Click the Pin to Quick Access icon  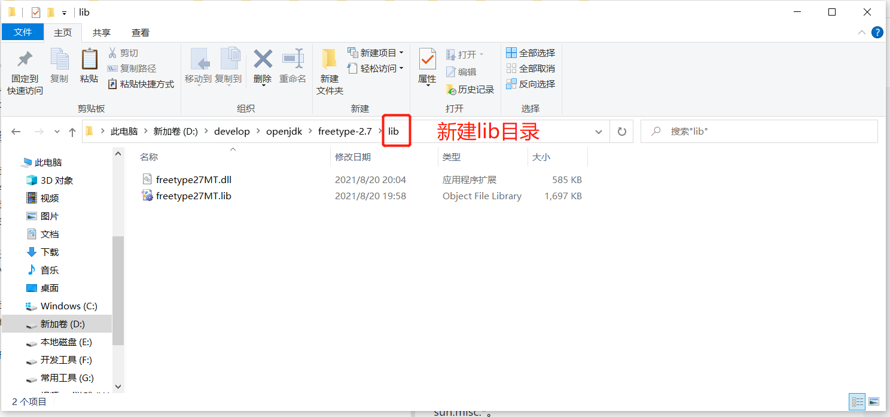[x=25, y=60]
